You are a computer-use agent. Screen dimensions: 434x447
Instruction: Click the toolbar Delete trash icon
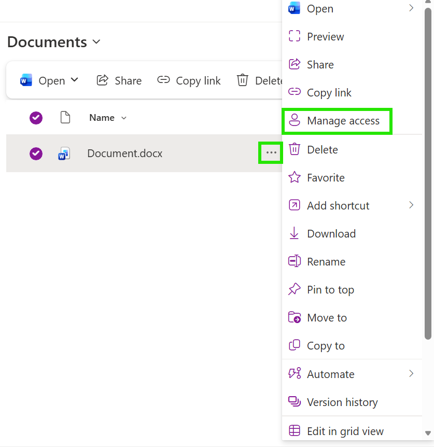tap(243, 80)
